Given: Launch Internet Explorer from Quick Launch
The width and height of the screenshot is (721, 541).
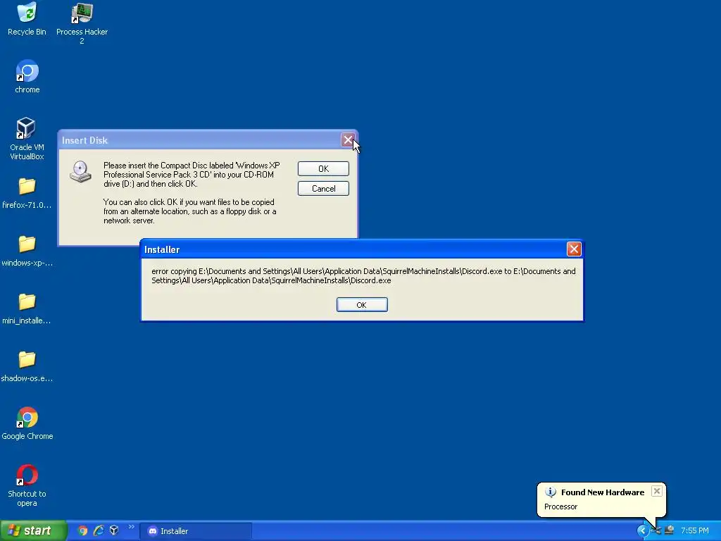Looking at the screenshot, I should [x=99, y=530].
